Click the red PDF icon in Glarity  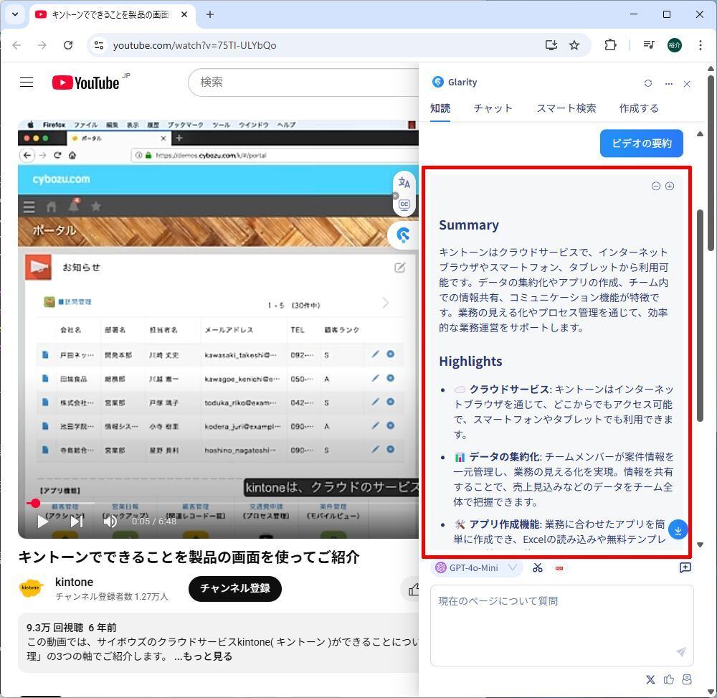559,568
